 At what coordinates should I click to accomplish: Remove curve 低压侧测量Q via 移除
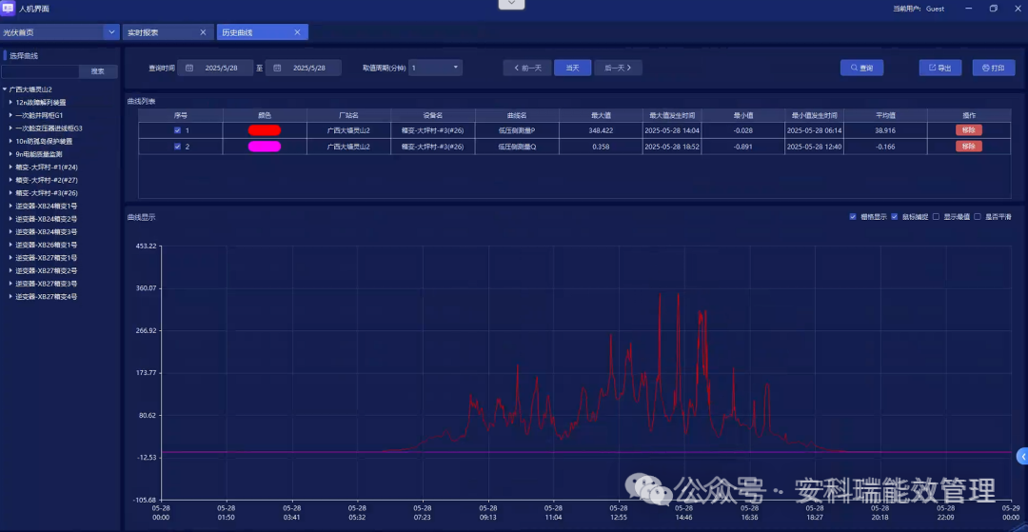(x=968, y=147)
